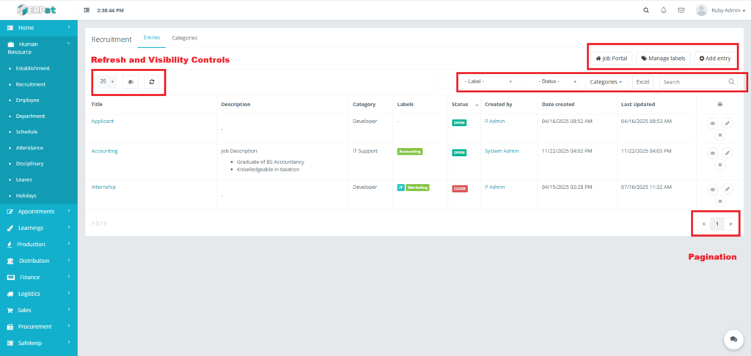The height and width of the screenshot is (356, 751).
Task: Click the edit pencil icon for Applicant row
Action: pos(727,123)
